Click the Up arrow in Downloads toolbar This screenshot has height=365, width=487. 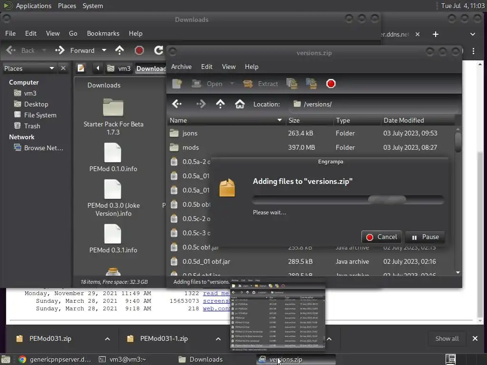(x=119, y=50)
